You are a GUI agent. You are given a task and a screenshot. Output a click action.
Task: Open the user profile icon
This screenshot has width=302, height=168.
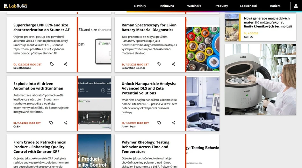coord(296,6)
